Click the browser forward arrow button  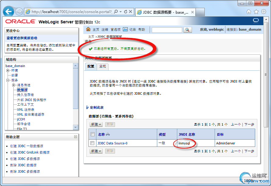tap(19, 12)
